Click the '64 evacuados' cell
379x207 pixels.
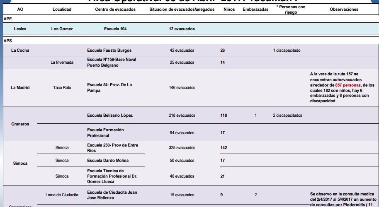pos(182,133)
